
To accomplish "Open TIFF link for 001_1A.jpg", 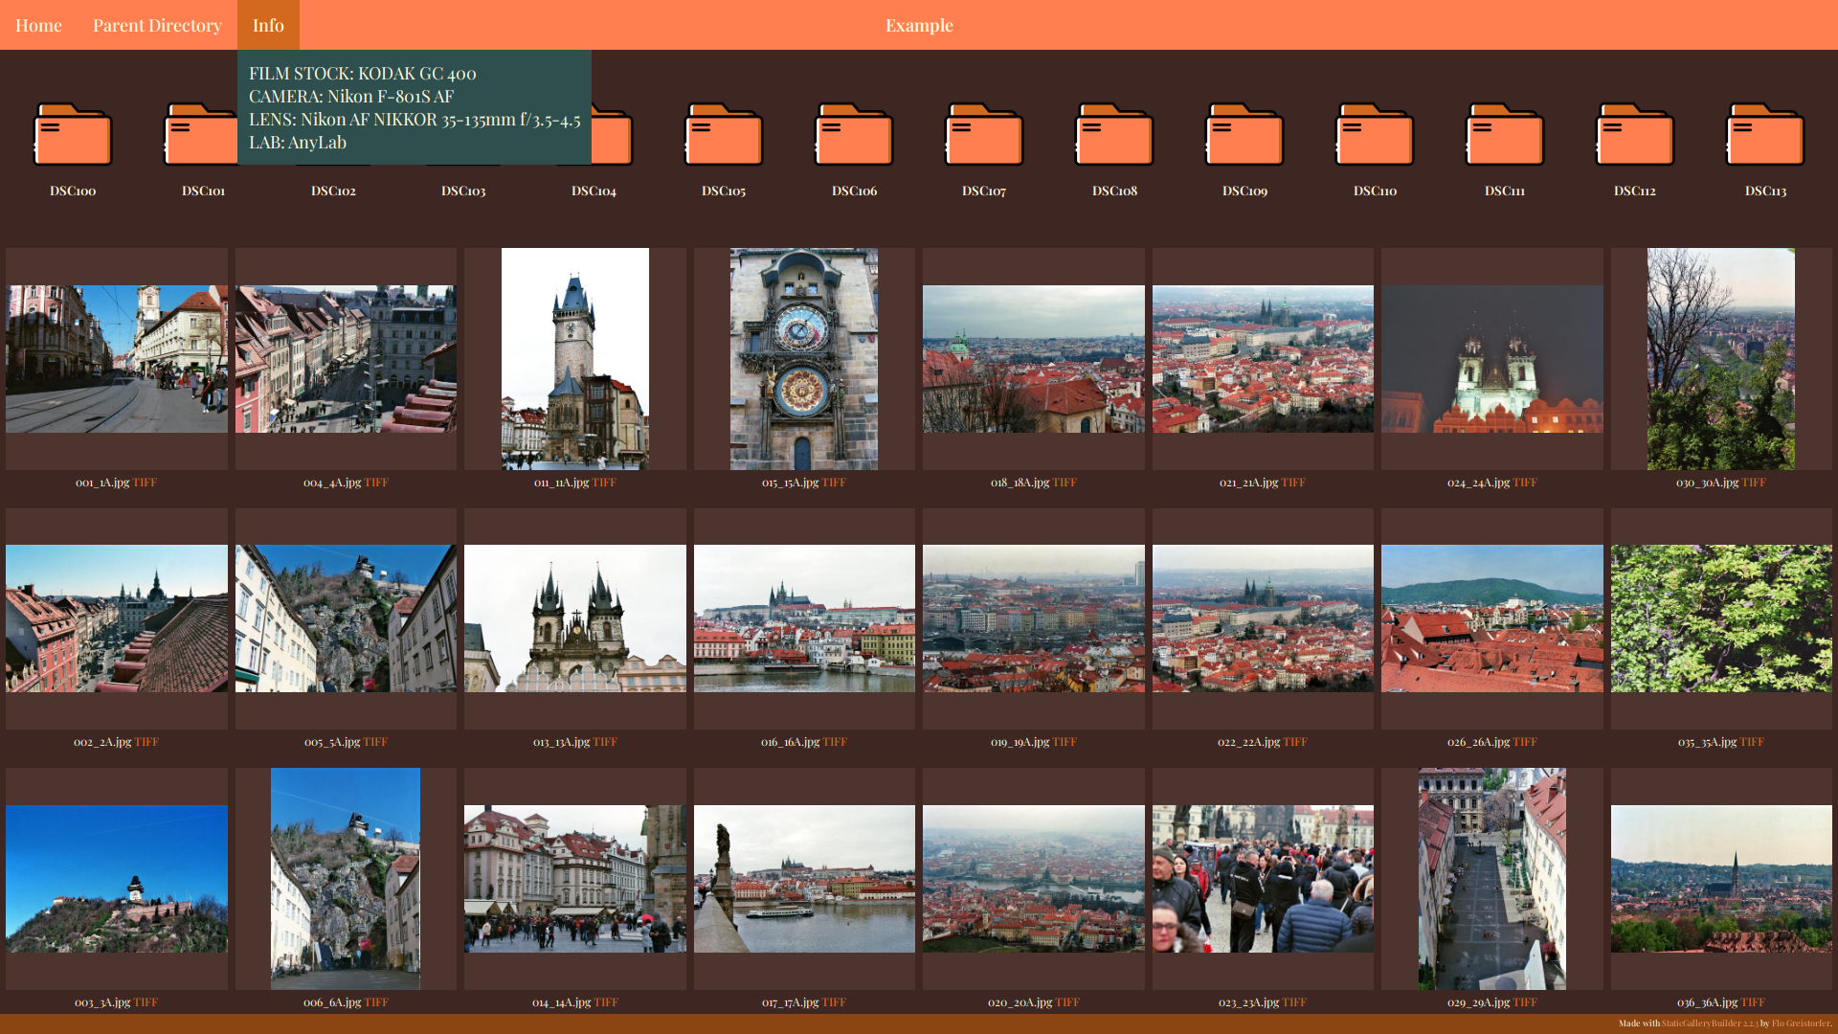I will tap(145, 483).
